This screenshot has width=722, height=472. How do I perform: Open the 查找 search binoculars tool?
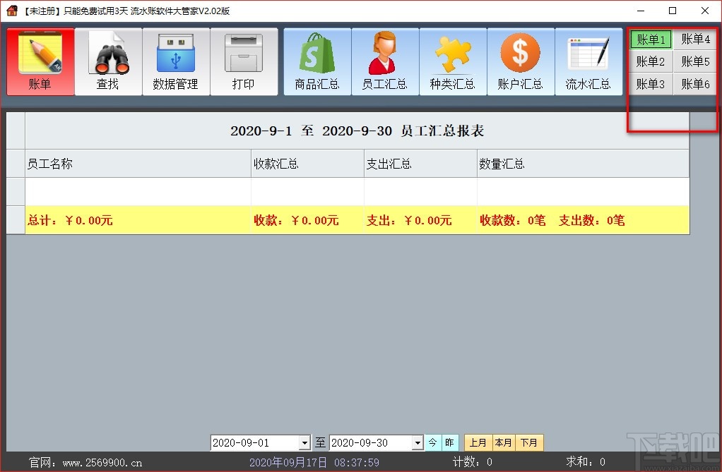coord(108,60)
